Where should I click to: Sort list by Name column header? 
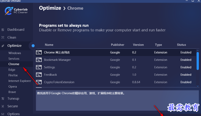point(49,45)
